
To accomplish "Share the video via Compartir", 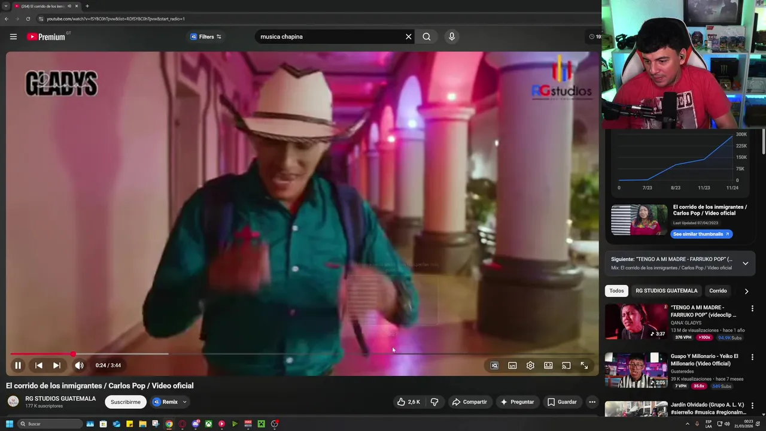I will click(469, 402).
